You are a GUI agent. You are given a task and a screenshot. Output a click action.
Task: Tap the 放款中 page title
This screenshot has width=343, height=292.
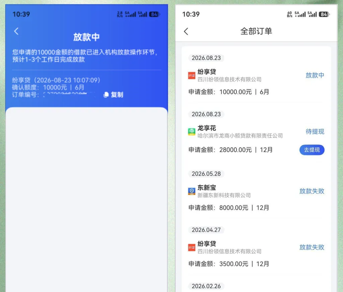(86, 37)
